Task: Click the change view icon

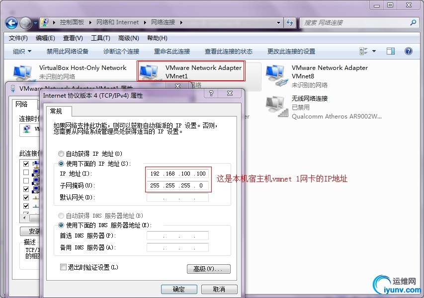Action: coord(363,51)
